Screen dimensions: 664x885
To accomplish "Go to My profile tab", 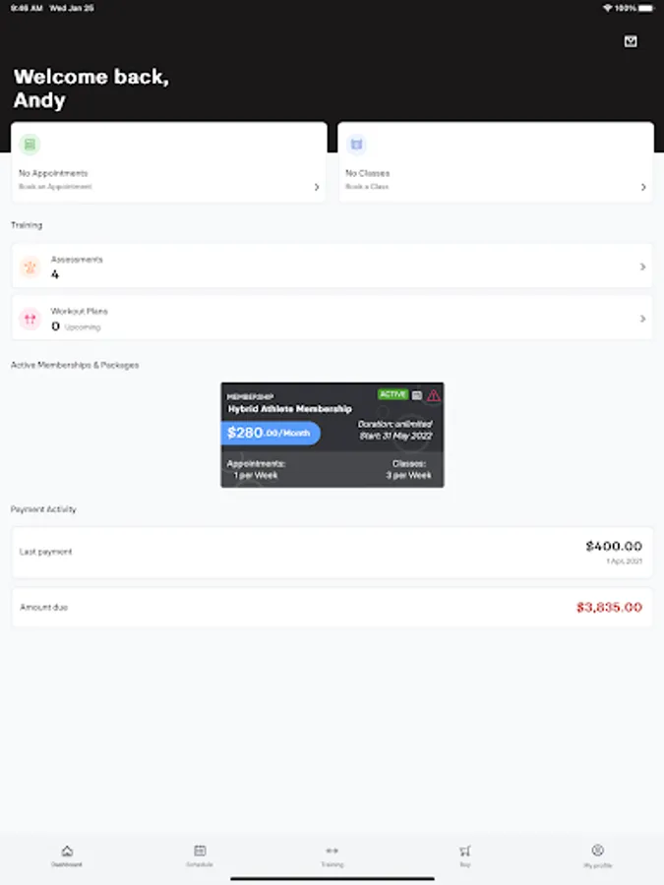I will (597, 855).
